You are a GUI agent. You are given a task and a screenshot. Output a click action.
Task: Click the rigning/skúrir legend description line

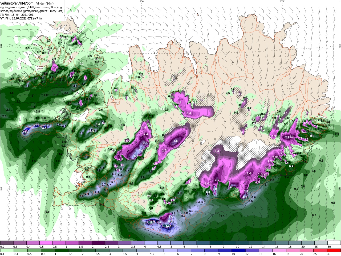[31, 7]
